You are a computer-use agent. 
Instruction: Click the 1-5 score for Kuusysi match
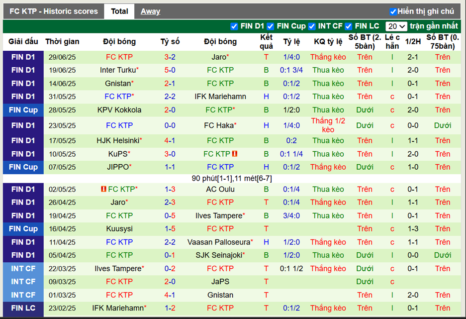[170, 229]
